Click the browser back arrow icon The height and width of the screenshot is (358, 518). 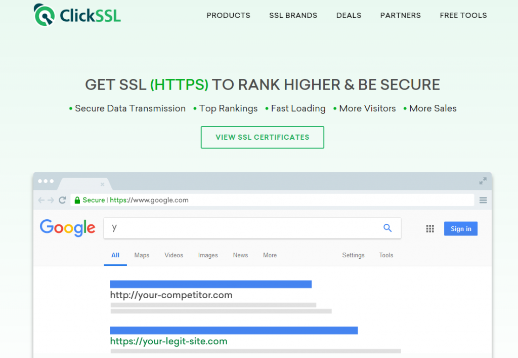pyautogui.click(x=41, y=200)
